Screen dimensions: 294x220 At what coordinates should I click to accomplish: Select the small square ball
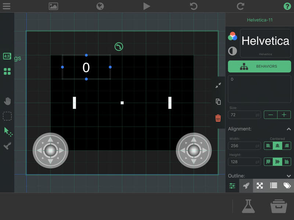pos(122,103)
